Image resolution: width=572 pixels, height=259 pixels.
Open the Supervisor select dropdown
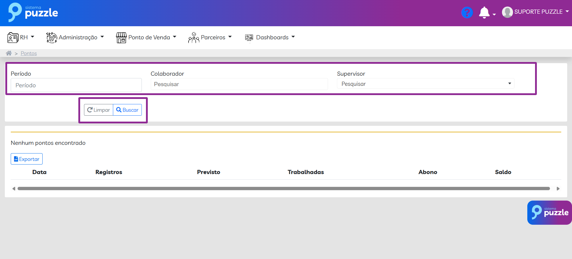point(425,84)
